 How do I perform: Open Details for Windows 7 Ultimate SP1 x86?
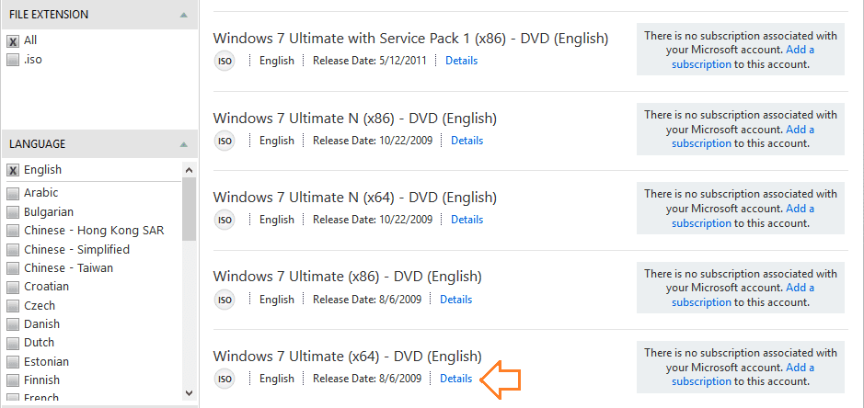click(462, 61)
